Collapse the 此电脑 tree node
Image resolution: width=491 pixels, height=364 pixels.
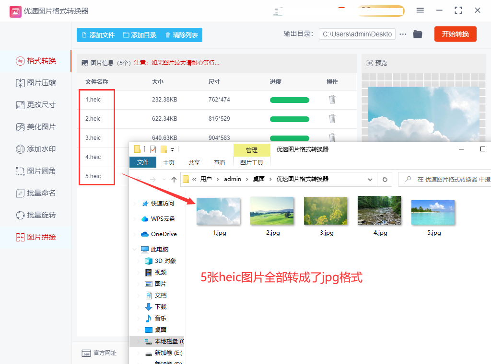pyautogui.click(x=135, y=249)
